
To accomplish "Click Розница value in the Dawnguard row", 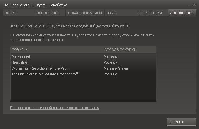I will click(111, 57).
